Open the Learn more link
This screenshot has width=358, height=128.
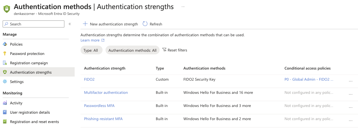90,40
